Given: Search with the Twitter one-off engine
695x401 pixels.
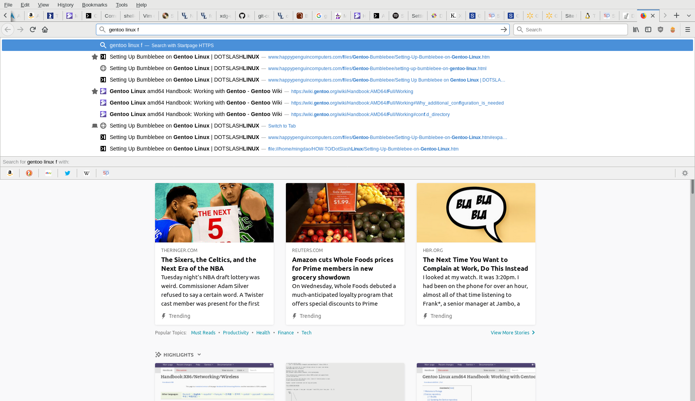Looking at the screenshot, I should 68,173.
